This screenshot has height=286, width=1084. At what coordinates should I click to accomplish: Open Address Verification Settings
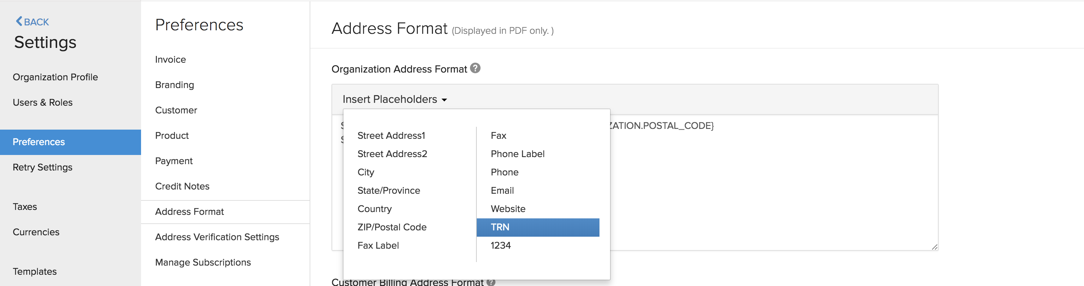(x=217, y=237)
